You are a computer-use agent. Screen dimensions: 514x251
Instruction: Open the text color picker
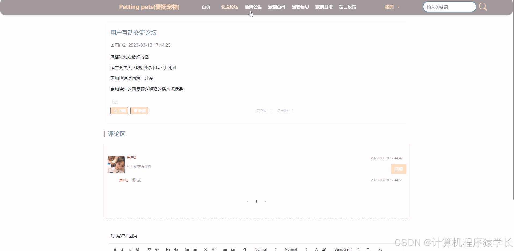point(317,249)
